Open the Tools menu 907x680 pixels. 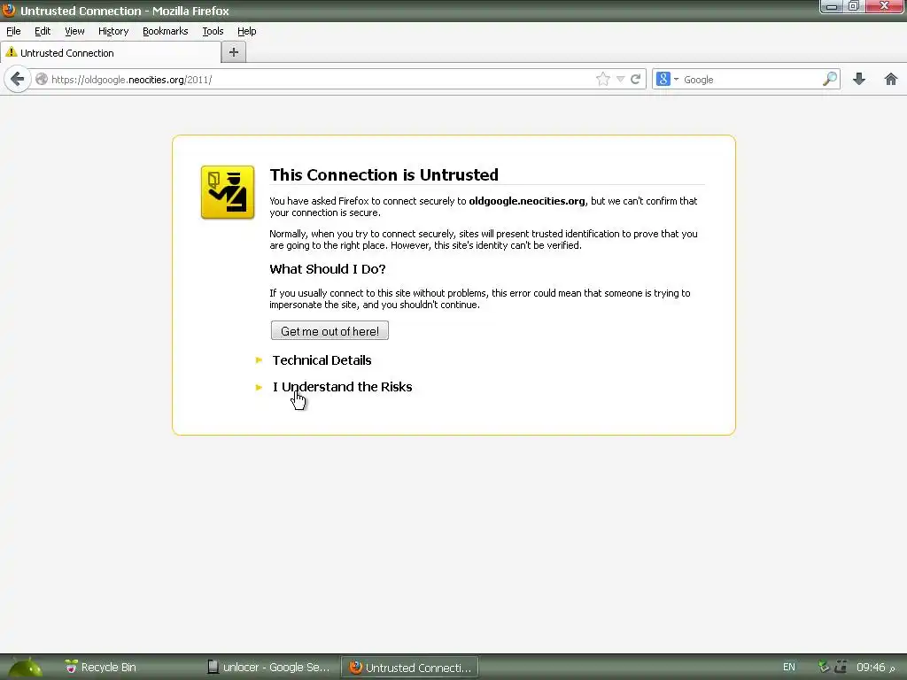[213, 31]
